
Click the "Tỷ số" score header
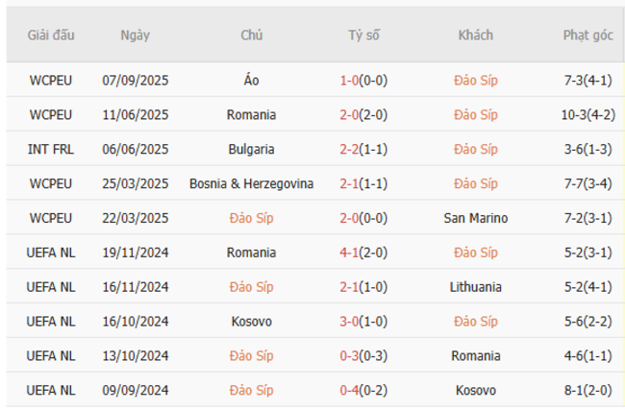coord(363,36)
